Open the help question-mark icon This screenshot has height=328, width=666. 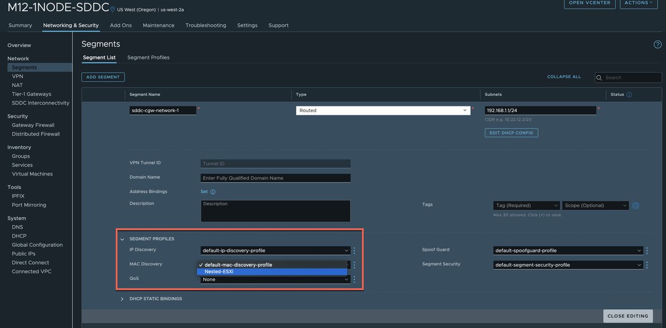coord(658,44)
